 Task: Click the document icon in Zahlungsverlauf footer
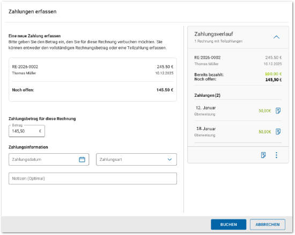263,155
